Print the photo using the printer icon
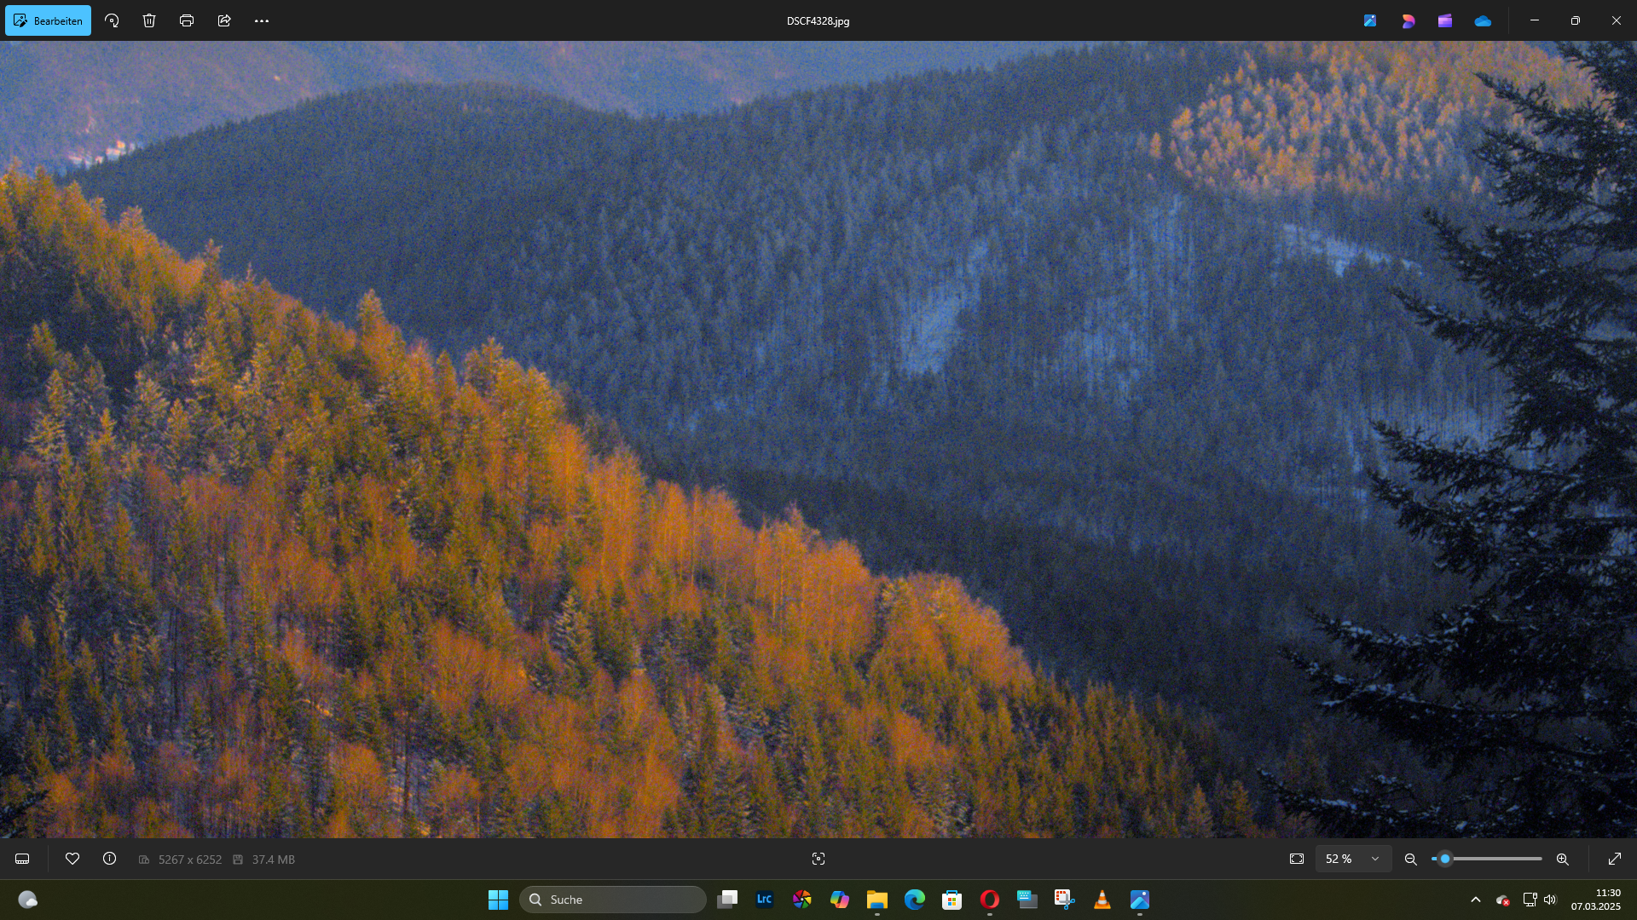The image size is (1637, 920). 187,20
